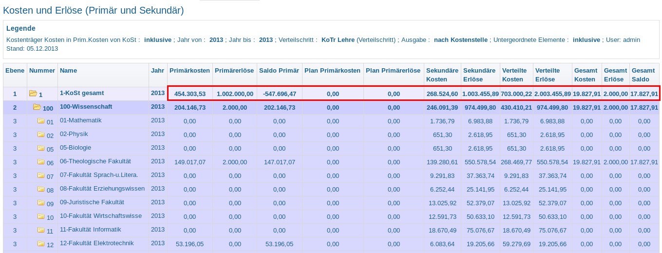
Task: Click the Gesamt Saldo column header
Action: [x=643, y=75]
